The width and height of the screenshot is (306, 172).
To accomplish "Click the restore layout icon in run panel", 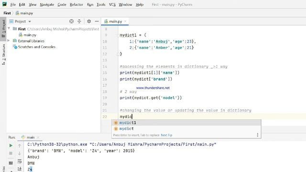I will (11, 163).
